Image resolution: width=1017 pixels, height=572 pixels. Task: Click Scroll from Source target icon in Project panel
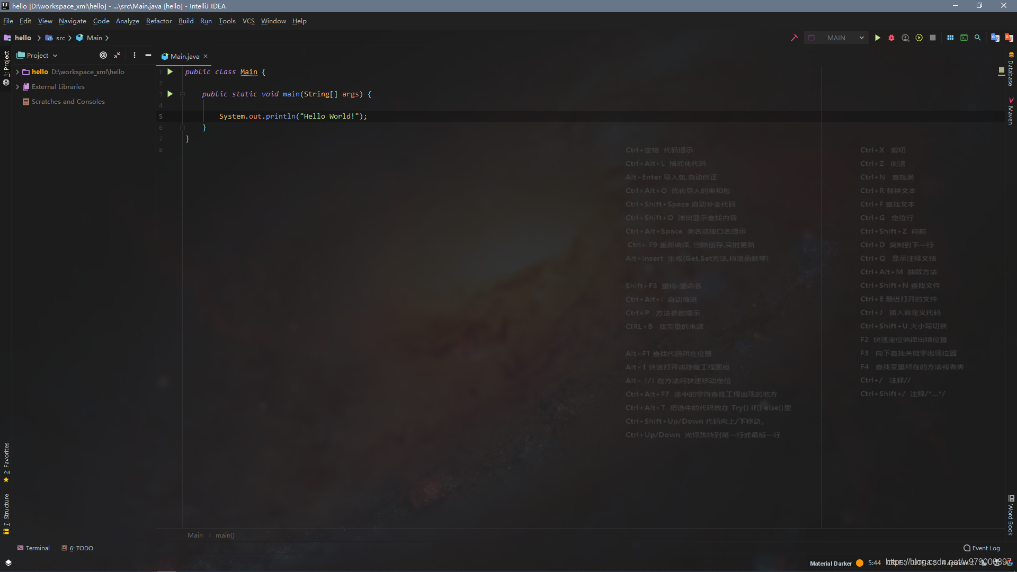click(x=103, y=55)
